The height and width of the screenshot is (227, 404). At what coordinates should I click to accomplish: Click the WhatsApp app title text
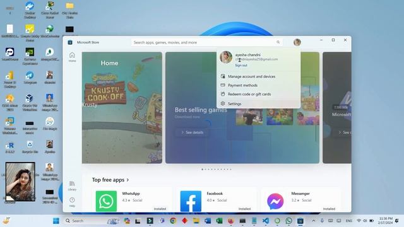(x=131, y=194)
